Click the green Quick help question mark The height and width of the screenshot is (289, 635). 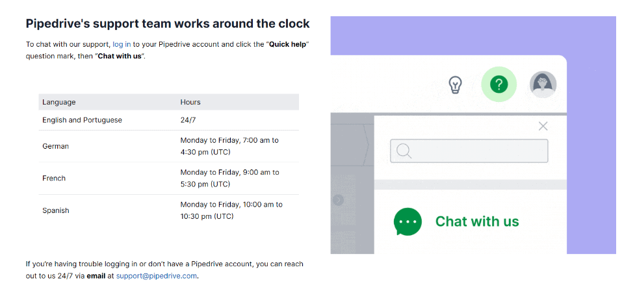[x=499, y=84]
